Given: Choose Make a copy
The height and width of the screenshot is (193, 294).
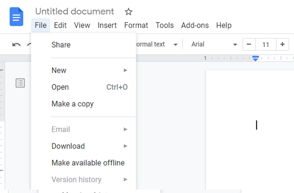Looking at the screenshot, I should pos(73,104).
